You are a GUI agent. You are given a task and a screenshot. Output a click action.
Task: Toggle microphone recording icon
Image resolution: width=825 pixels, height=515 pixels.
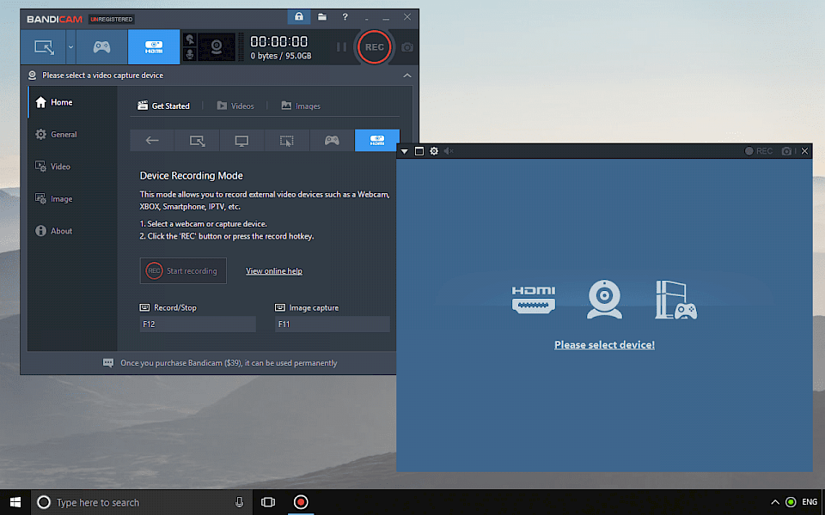[x=190, y=54]
